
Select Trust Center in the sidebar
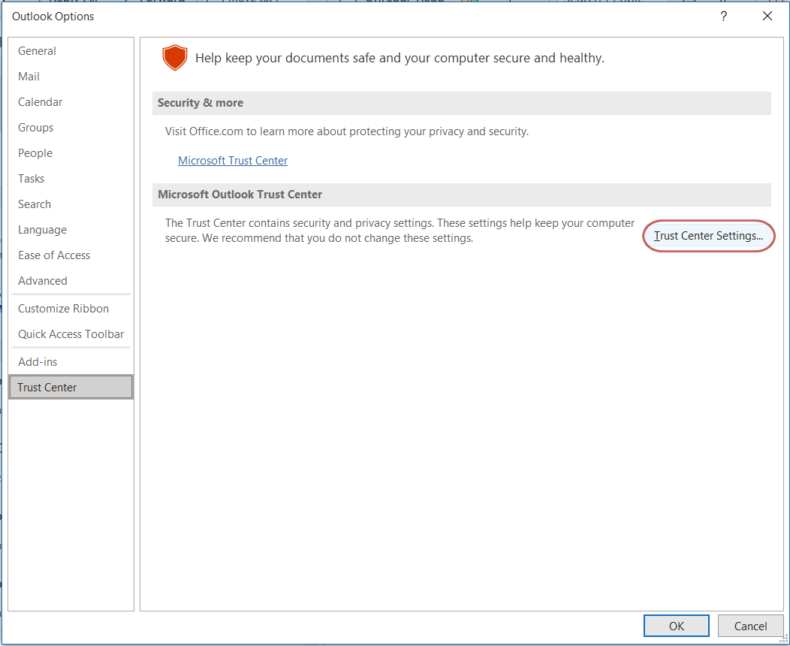tap(71, 388)
